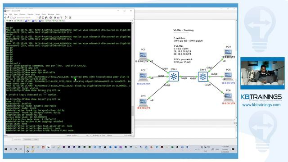The width and height of the screenshot is (288, 162).
Task: Click the 'VLANs - Trunking' heading note
Action: coord(183,30)
